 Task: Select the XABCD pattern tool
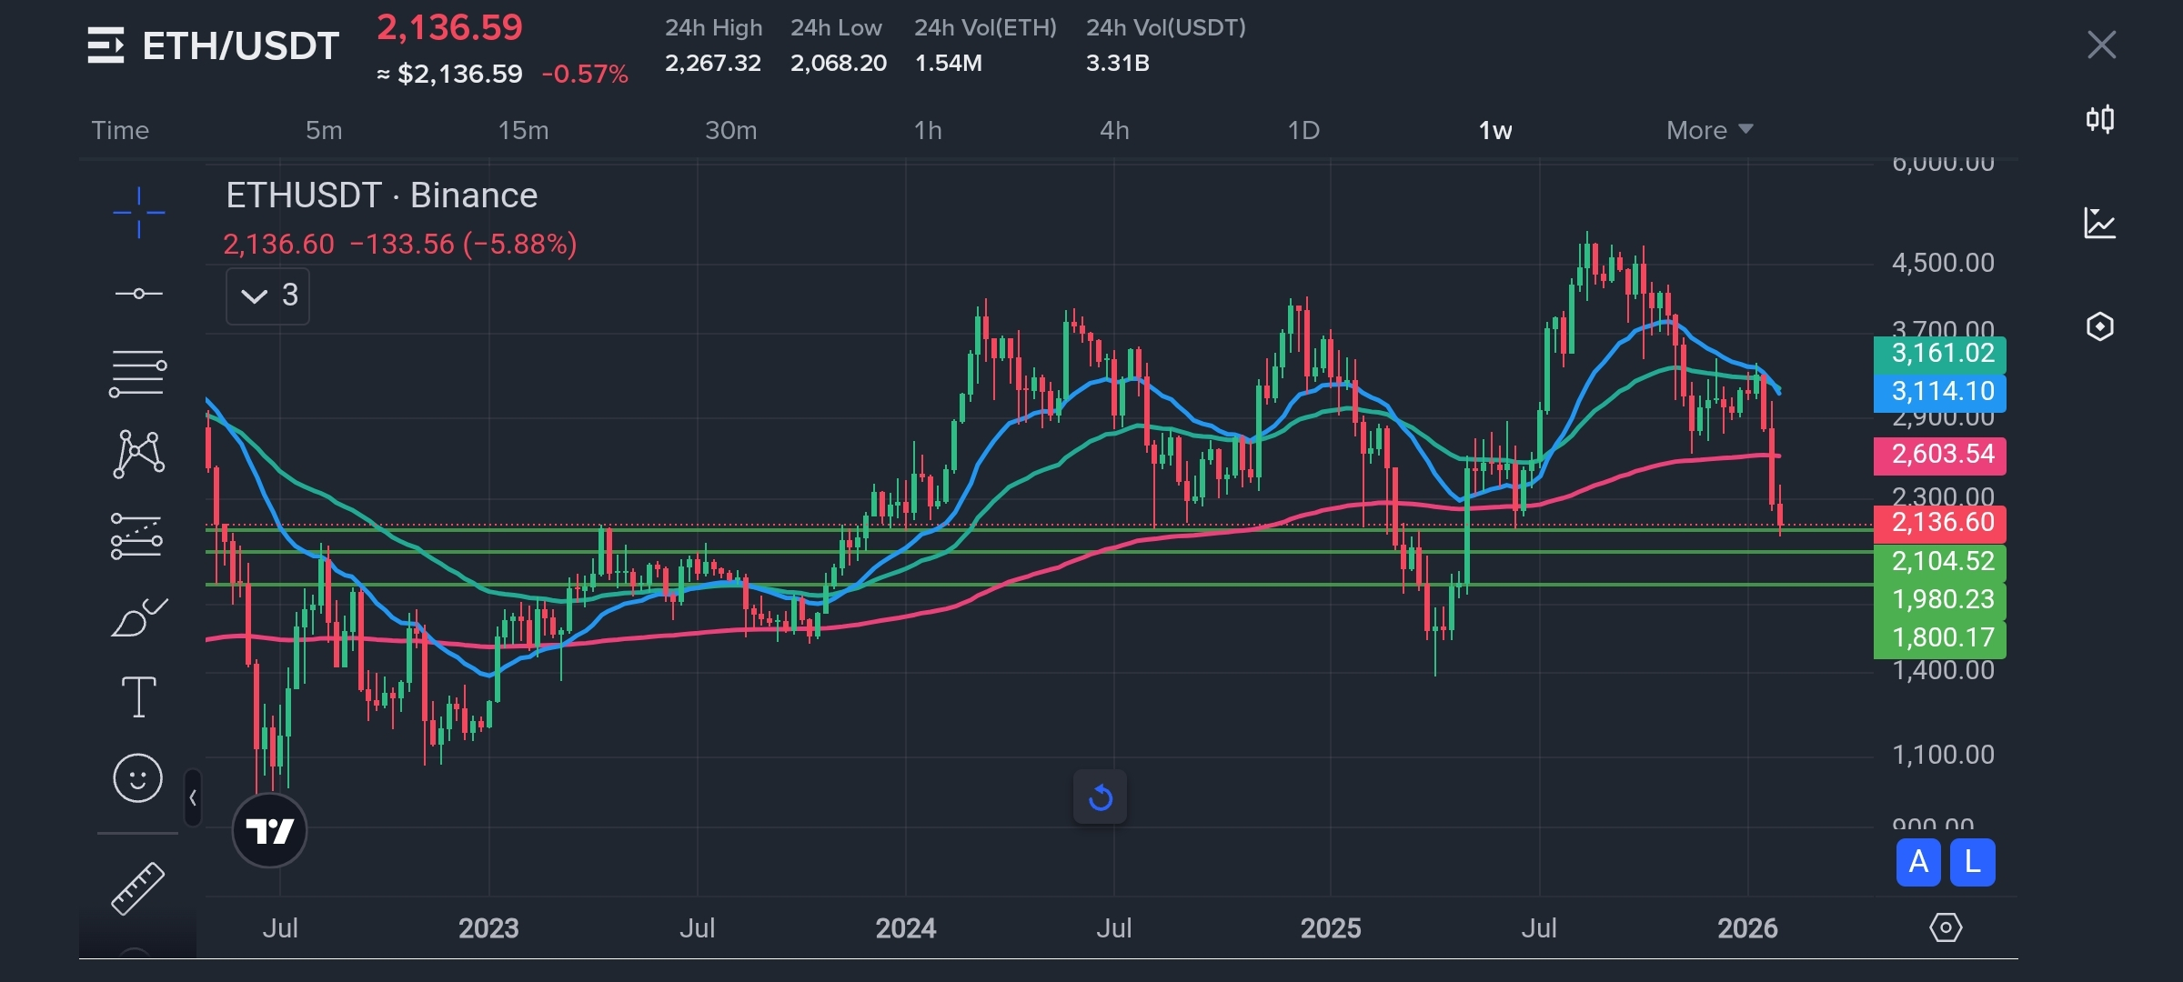(x=138, y=454)
